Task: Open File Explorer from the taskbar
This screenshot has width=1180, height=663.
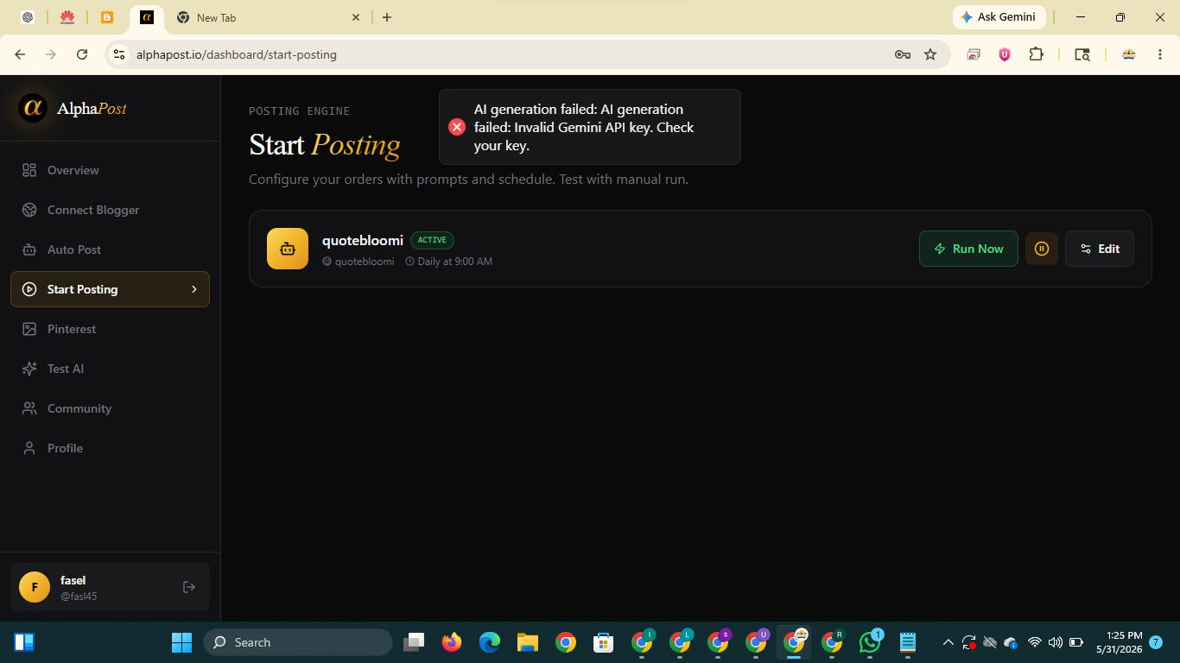Action: pyautogui.click(x=528, y=642)
